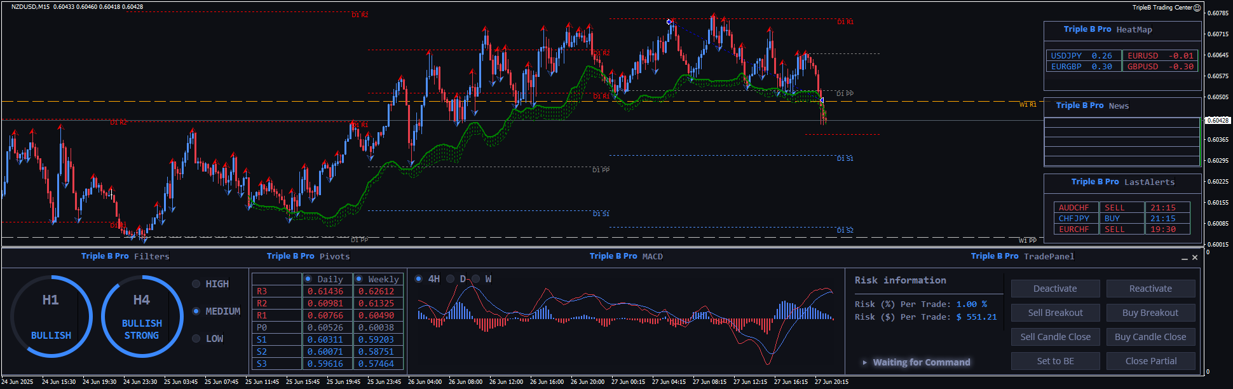Click the Buy Breakout button
This screenshot has width=1233, height=389.
point(1150,313)
